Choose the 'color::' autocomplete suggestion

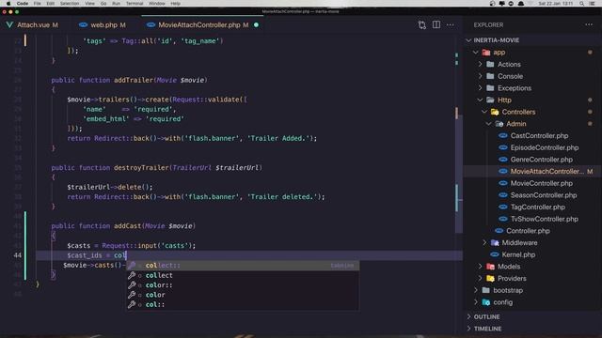tap(243, 285)
